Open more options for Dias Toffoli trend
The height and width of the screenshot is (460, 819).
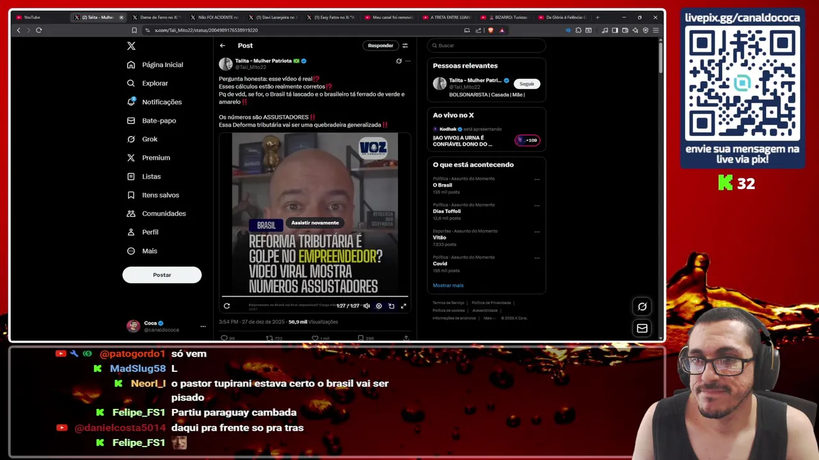click(537, 206)
